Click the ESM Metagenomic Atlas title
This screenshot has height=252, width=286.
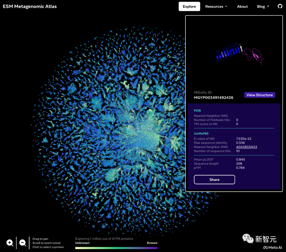30,6
